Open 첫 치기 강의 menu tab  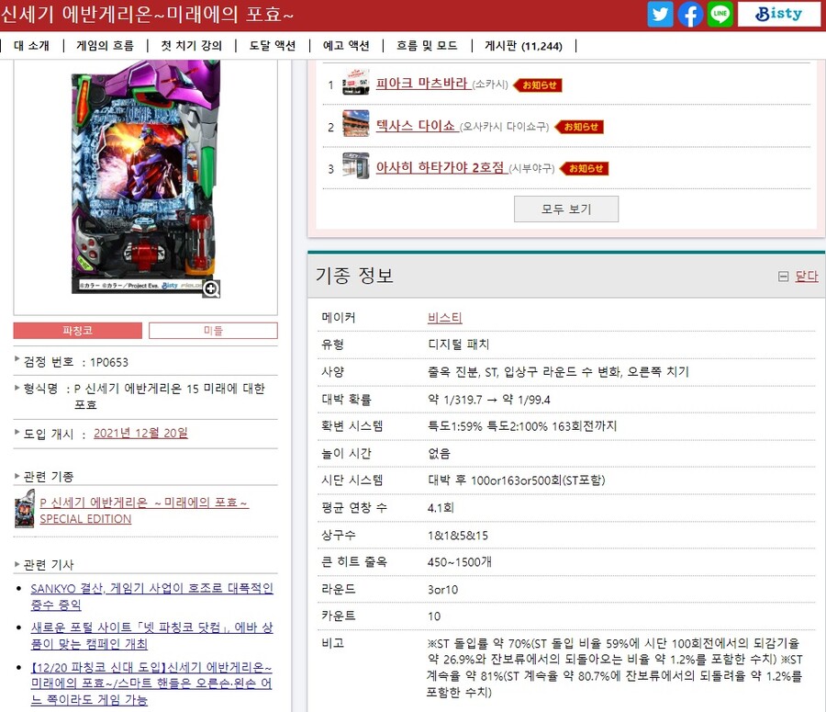[x=192, y=46]
